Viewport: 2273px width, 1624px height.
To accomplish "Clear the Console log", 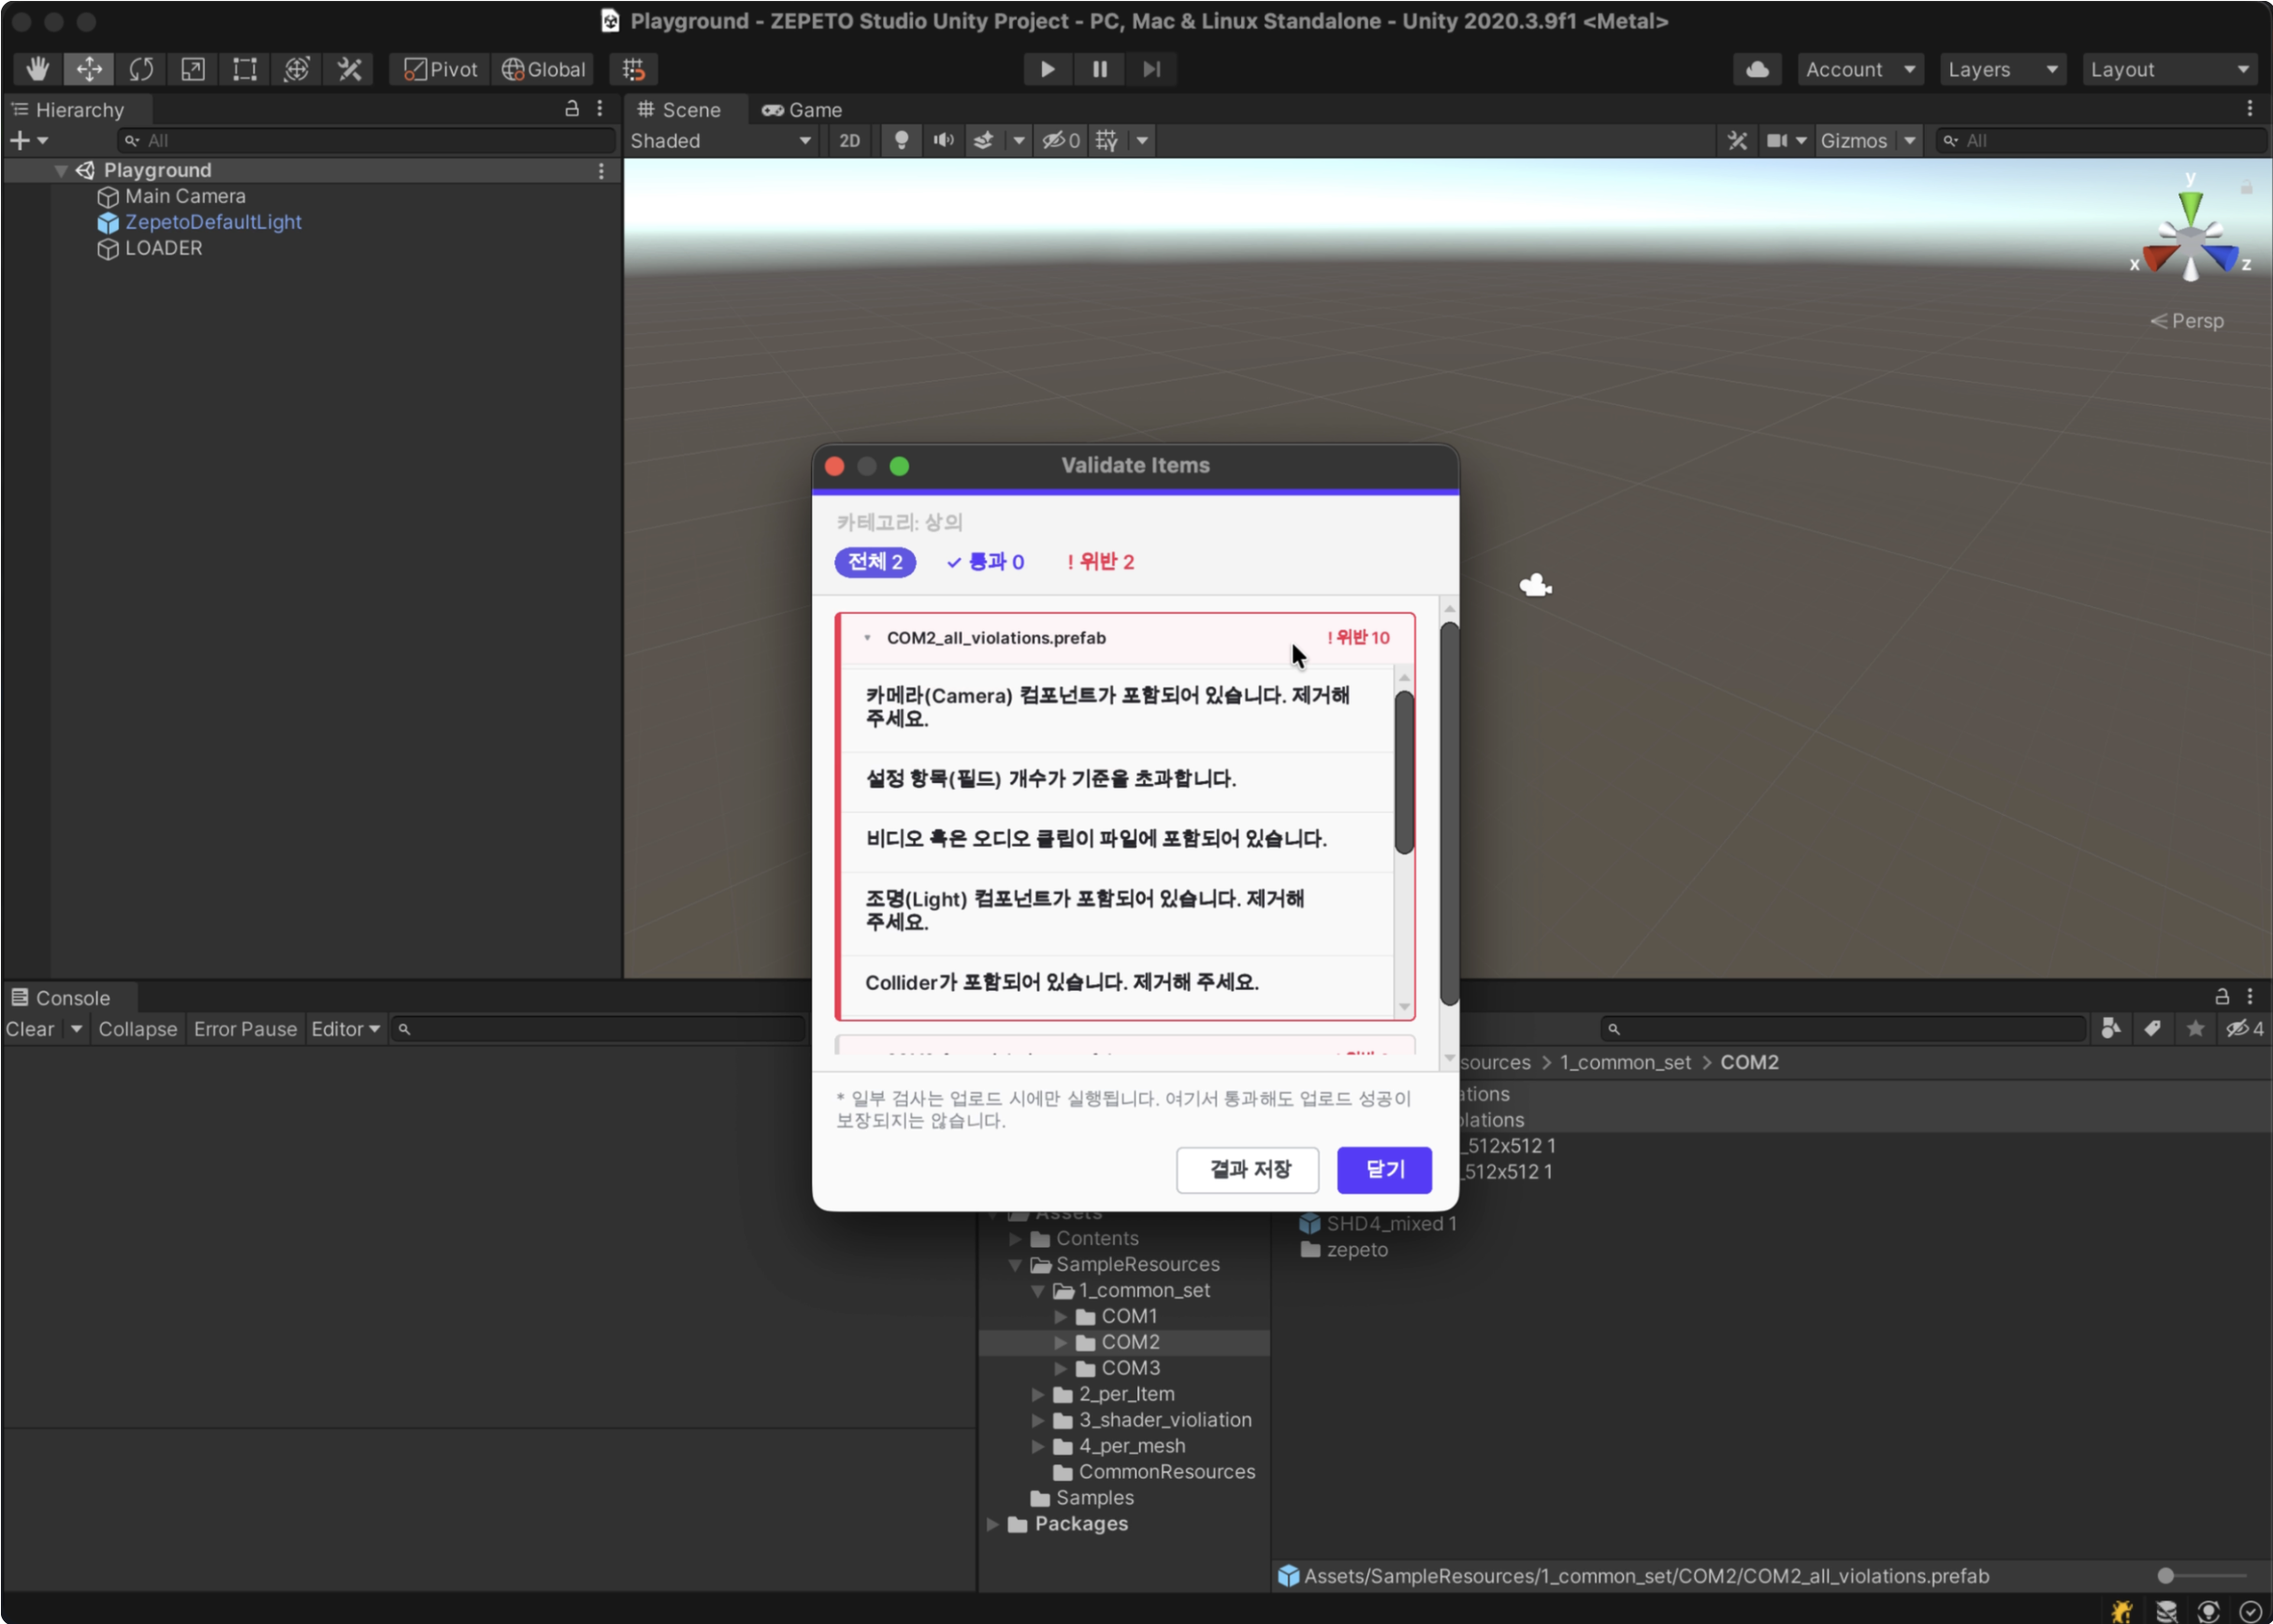I will click(x=31, y=1029).
